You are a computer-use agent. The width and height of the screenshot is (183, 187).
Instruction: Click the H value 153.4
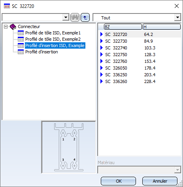(150, 61)
